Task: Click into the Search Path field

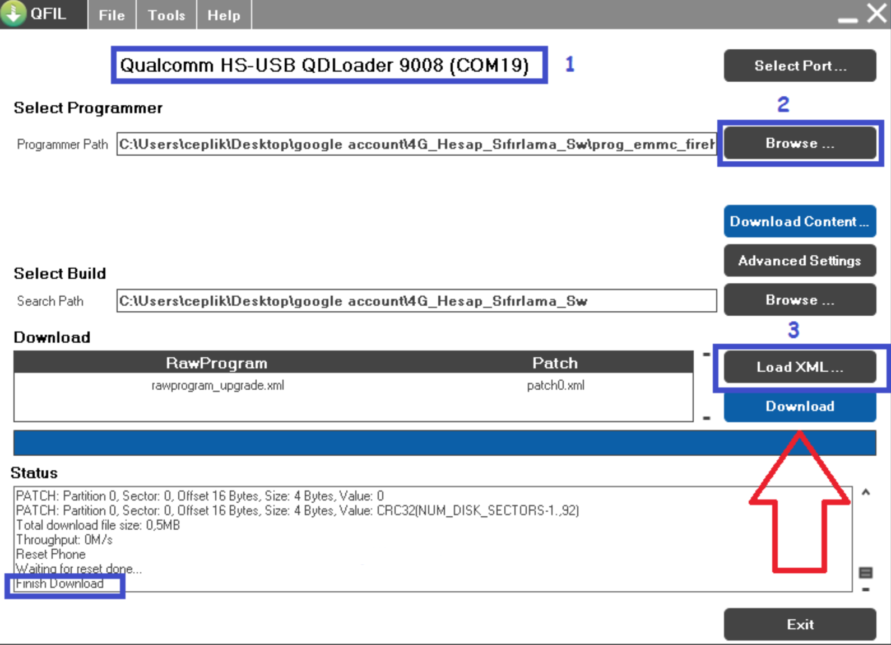Action: [x=416, y=301]
